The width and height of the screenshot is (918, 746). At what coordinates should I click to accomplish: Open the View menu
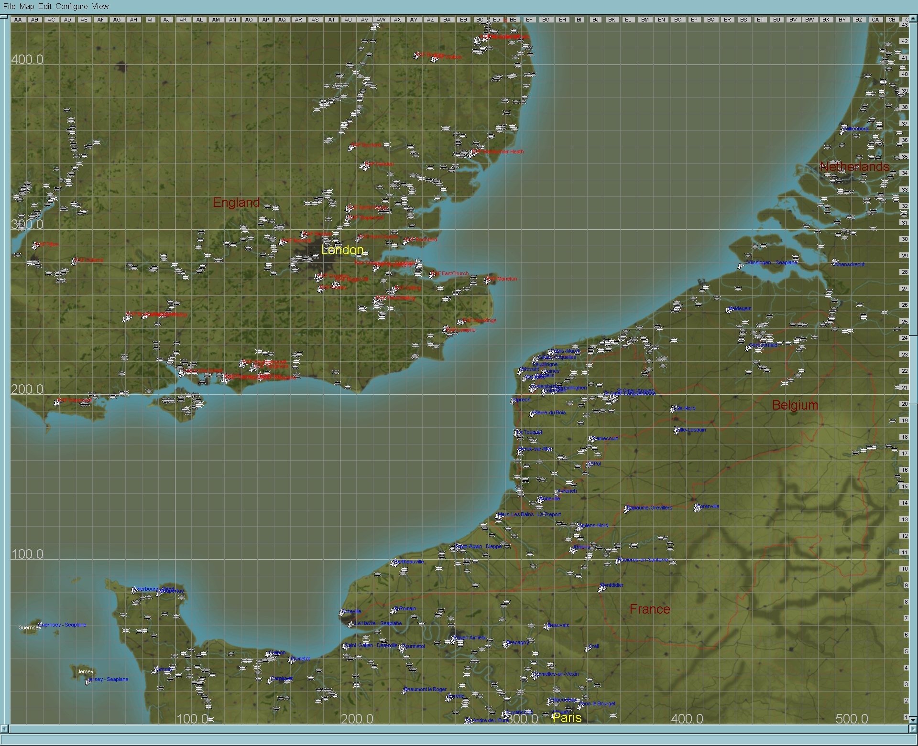point(100,6)
